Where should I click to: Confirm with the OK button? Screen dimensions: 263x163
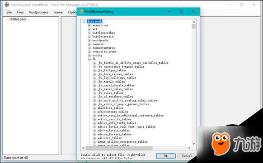(166, 156)
